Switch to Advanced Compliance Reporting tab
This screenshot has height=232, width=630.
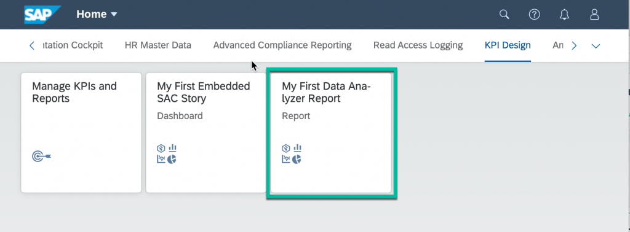282,45
